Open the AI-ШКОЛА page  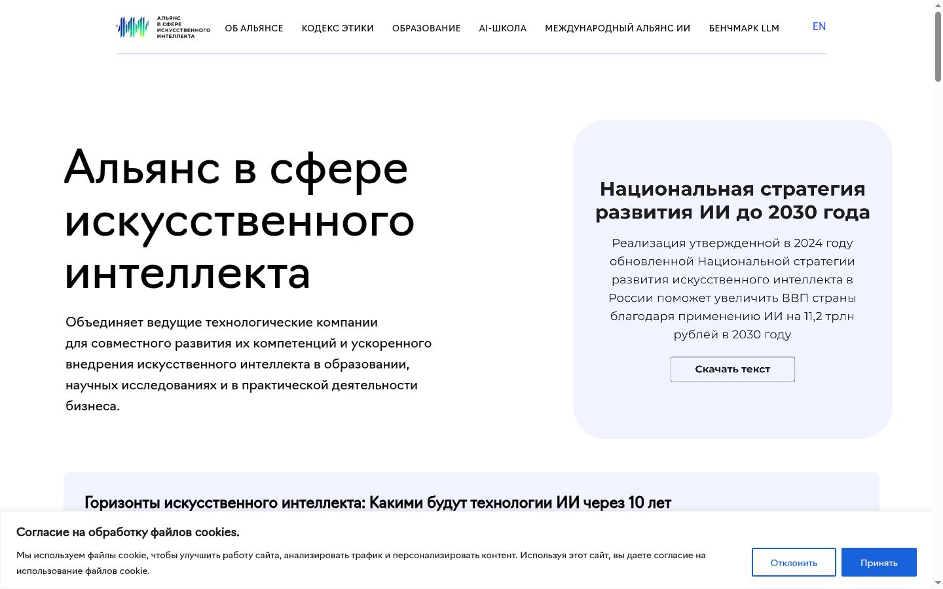pyautogui.click(x=503, y=28)
